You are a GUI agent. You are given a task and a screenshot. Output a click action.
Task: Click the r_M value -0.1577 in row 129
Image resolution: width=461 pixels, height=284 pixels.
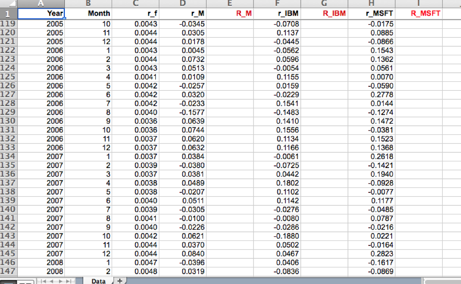(192, 112)
